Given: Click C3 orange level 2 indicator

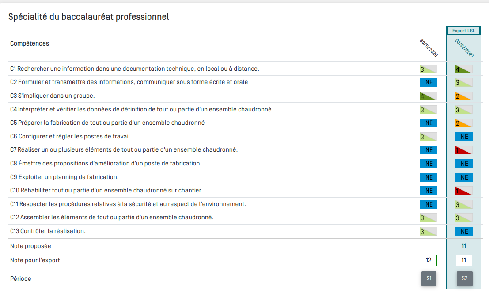Looking at the screenshot, I should coord(464,96).
